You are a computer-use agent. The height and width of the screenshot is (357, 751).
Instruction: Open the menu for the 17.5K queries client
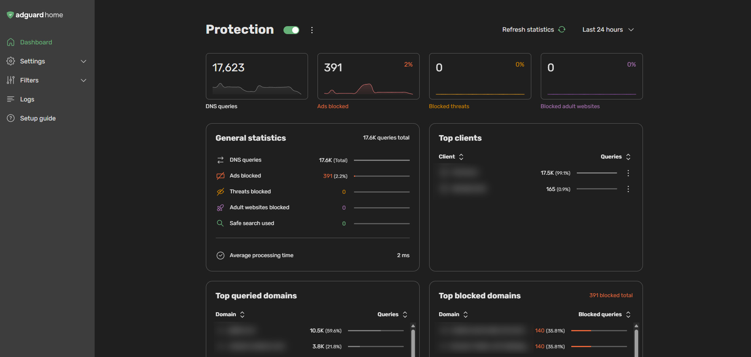click(x=628, y=173)
